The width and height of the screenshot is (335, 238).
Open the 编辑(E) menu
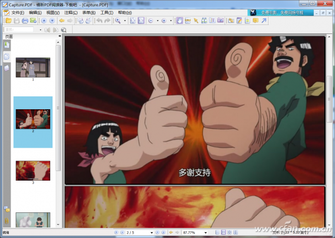(35, 13)
